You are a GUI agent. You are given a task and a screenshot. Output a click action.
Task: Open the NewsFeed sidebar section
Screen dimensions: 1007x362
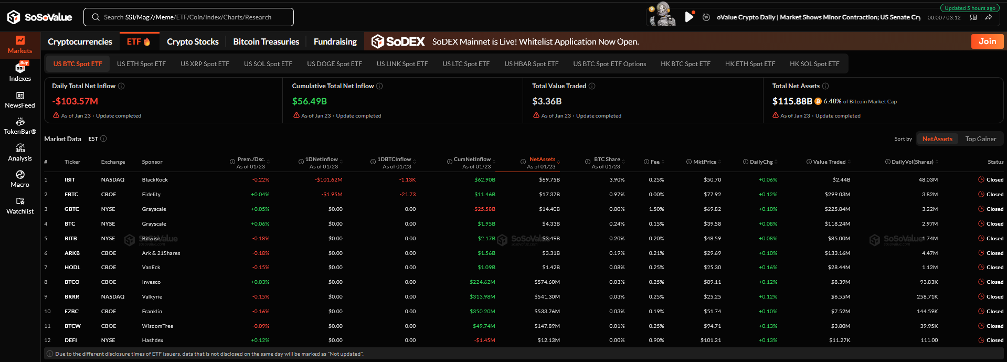tap(20, 99)
